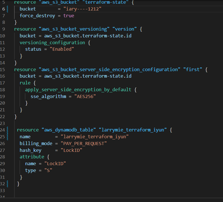Click the hash_key value "LockID" on line 27

click(x=71, y=150)
